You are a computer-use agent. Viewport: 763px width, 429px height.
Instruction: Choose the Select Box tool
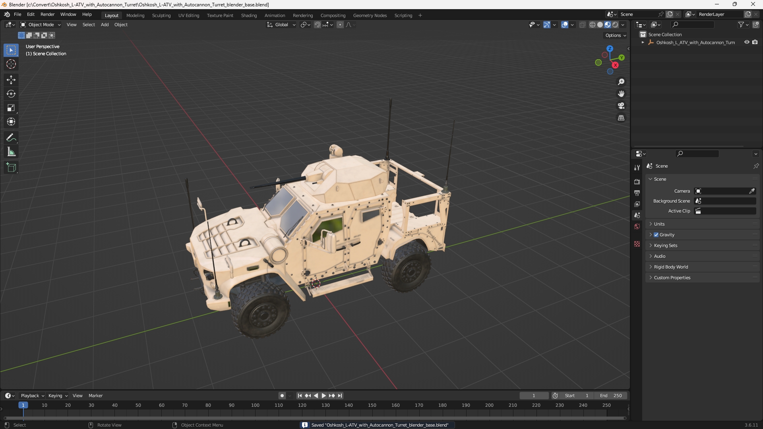tap(11, 50)
